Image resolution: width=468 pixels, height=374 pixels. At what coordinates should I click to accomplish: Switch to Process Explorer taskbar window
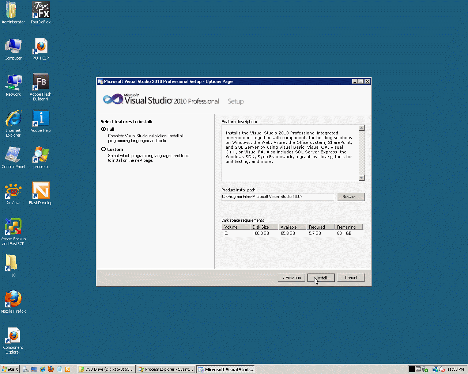pyautogui.click(x=166, y=369)
